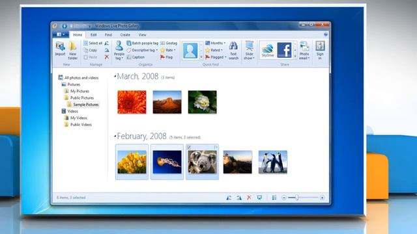Select All photos and videos in the tree
Screen dimensions: 417x234
79,78
